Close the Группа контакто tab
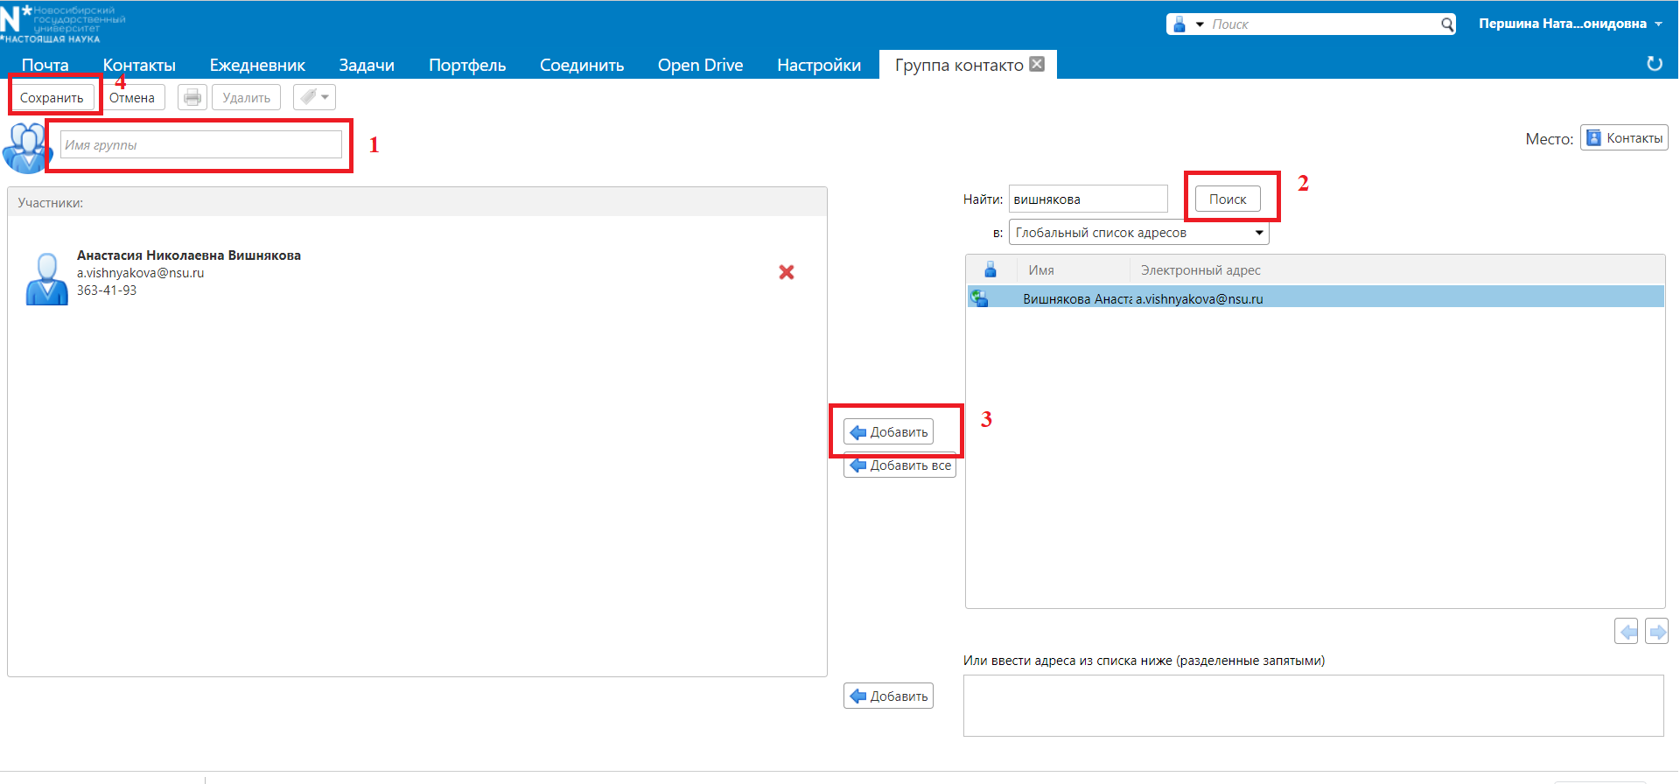The width and height of the screenshot is (1680, 784). [1037, 64]
